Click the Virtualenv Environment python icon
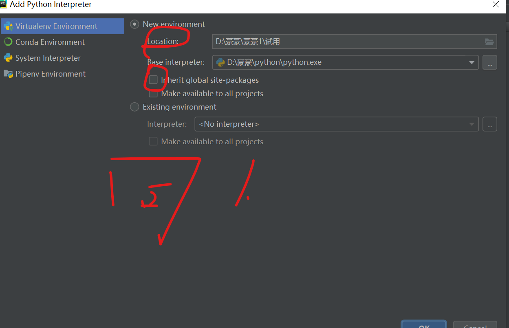 point(8,26)
